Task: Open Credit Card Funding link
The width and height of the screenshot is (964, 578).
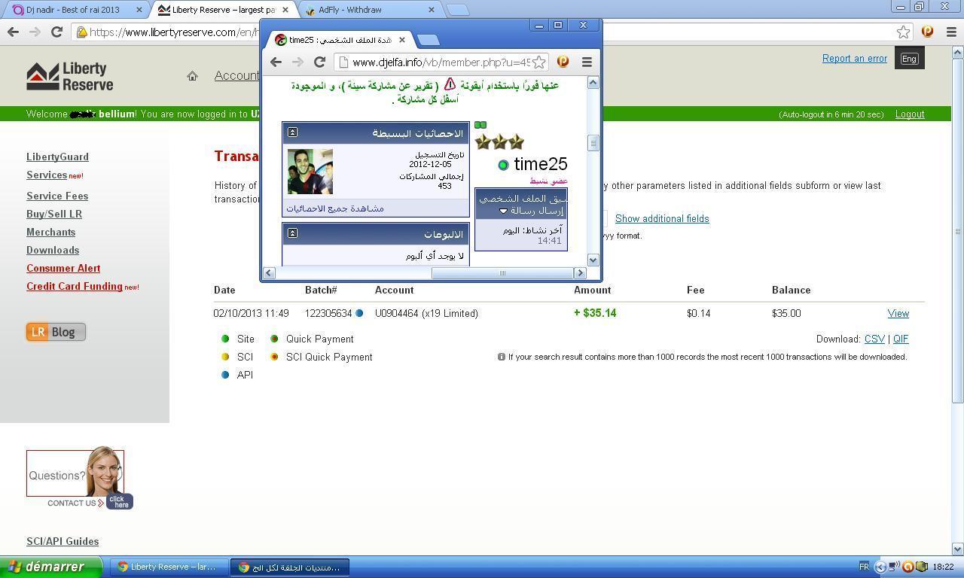Action: [x=75, y=286]
